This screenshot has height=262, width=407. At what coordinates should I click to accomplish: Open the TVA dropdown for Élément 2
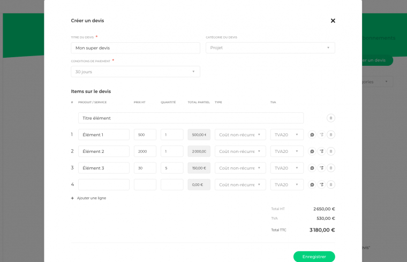(287, 151)
